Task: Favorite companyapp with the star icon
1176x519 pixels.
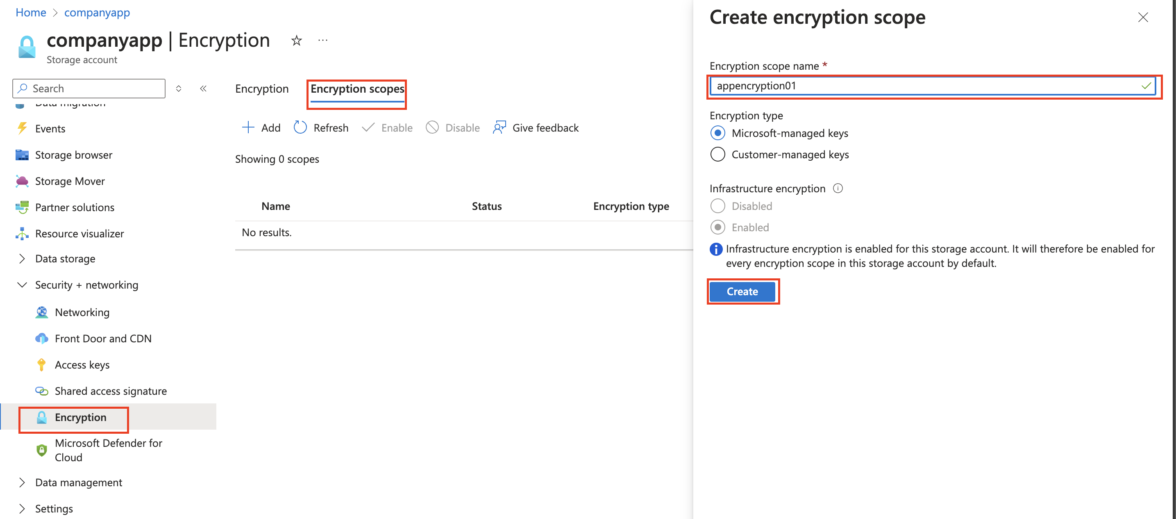Action: (297, 41)
